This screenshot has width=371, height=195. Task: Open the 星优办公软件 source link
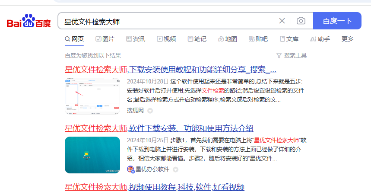click(x=152, y=169)
